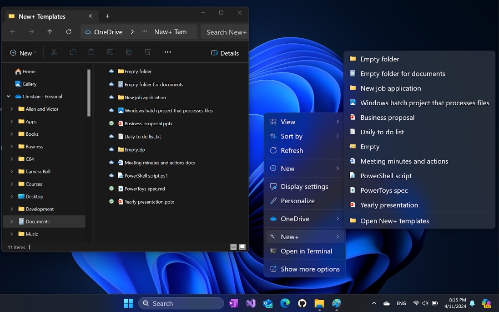This screenshot has height=312, width=499.
Task: Click the Delete trash icon
Action: click(147, 52)
